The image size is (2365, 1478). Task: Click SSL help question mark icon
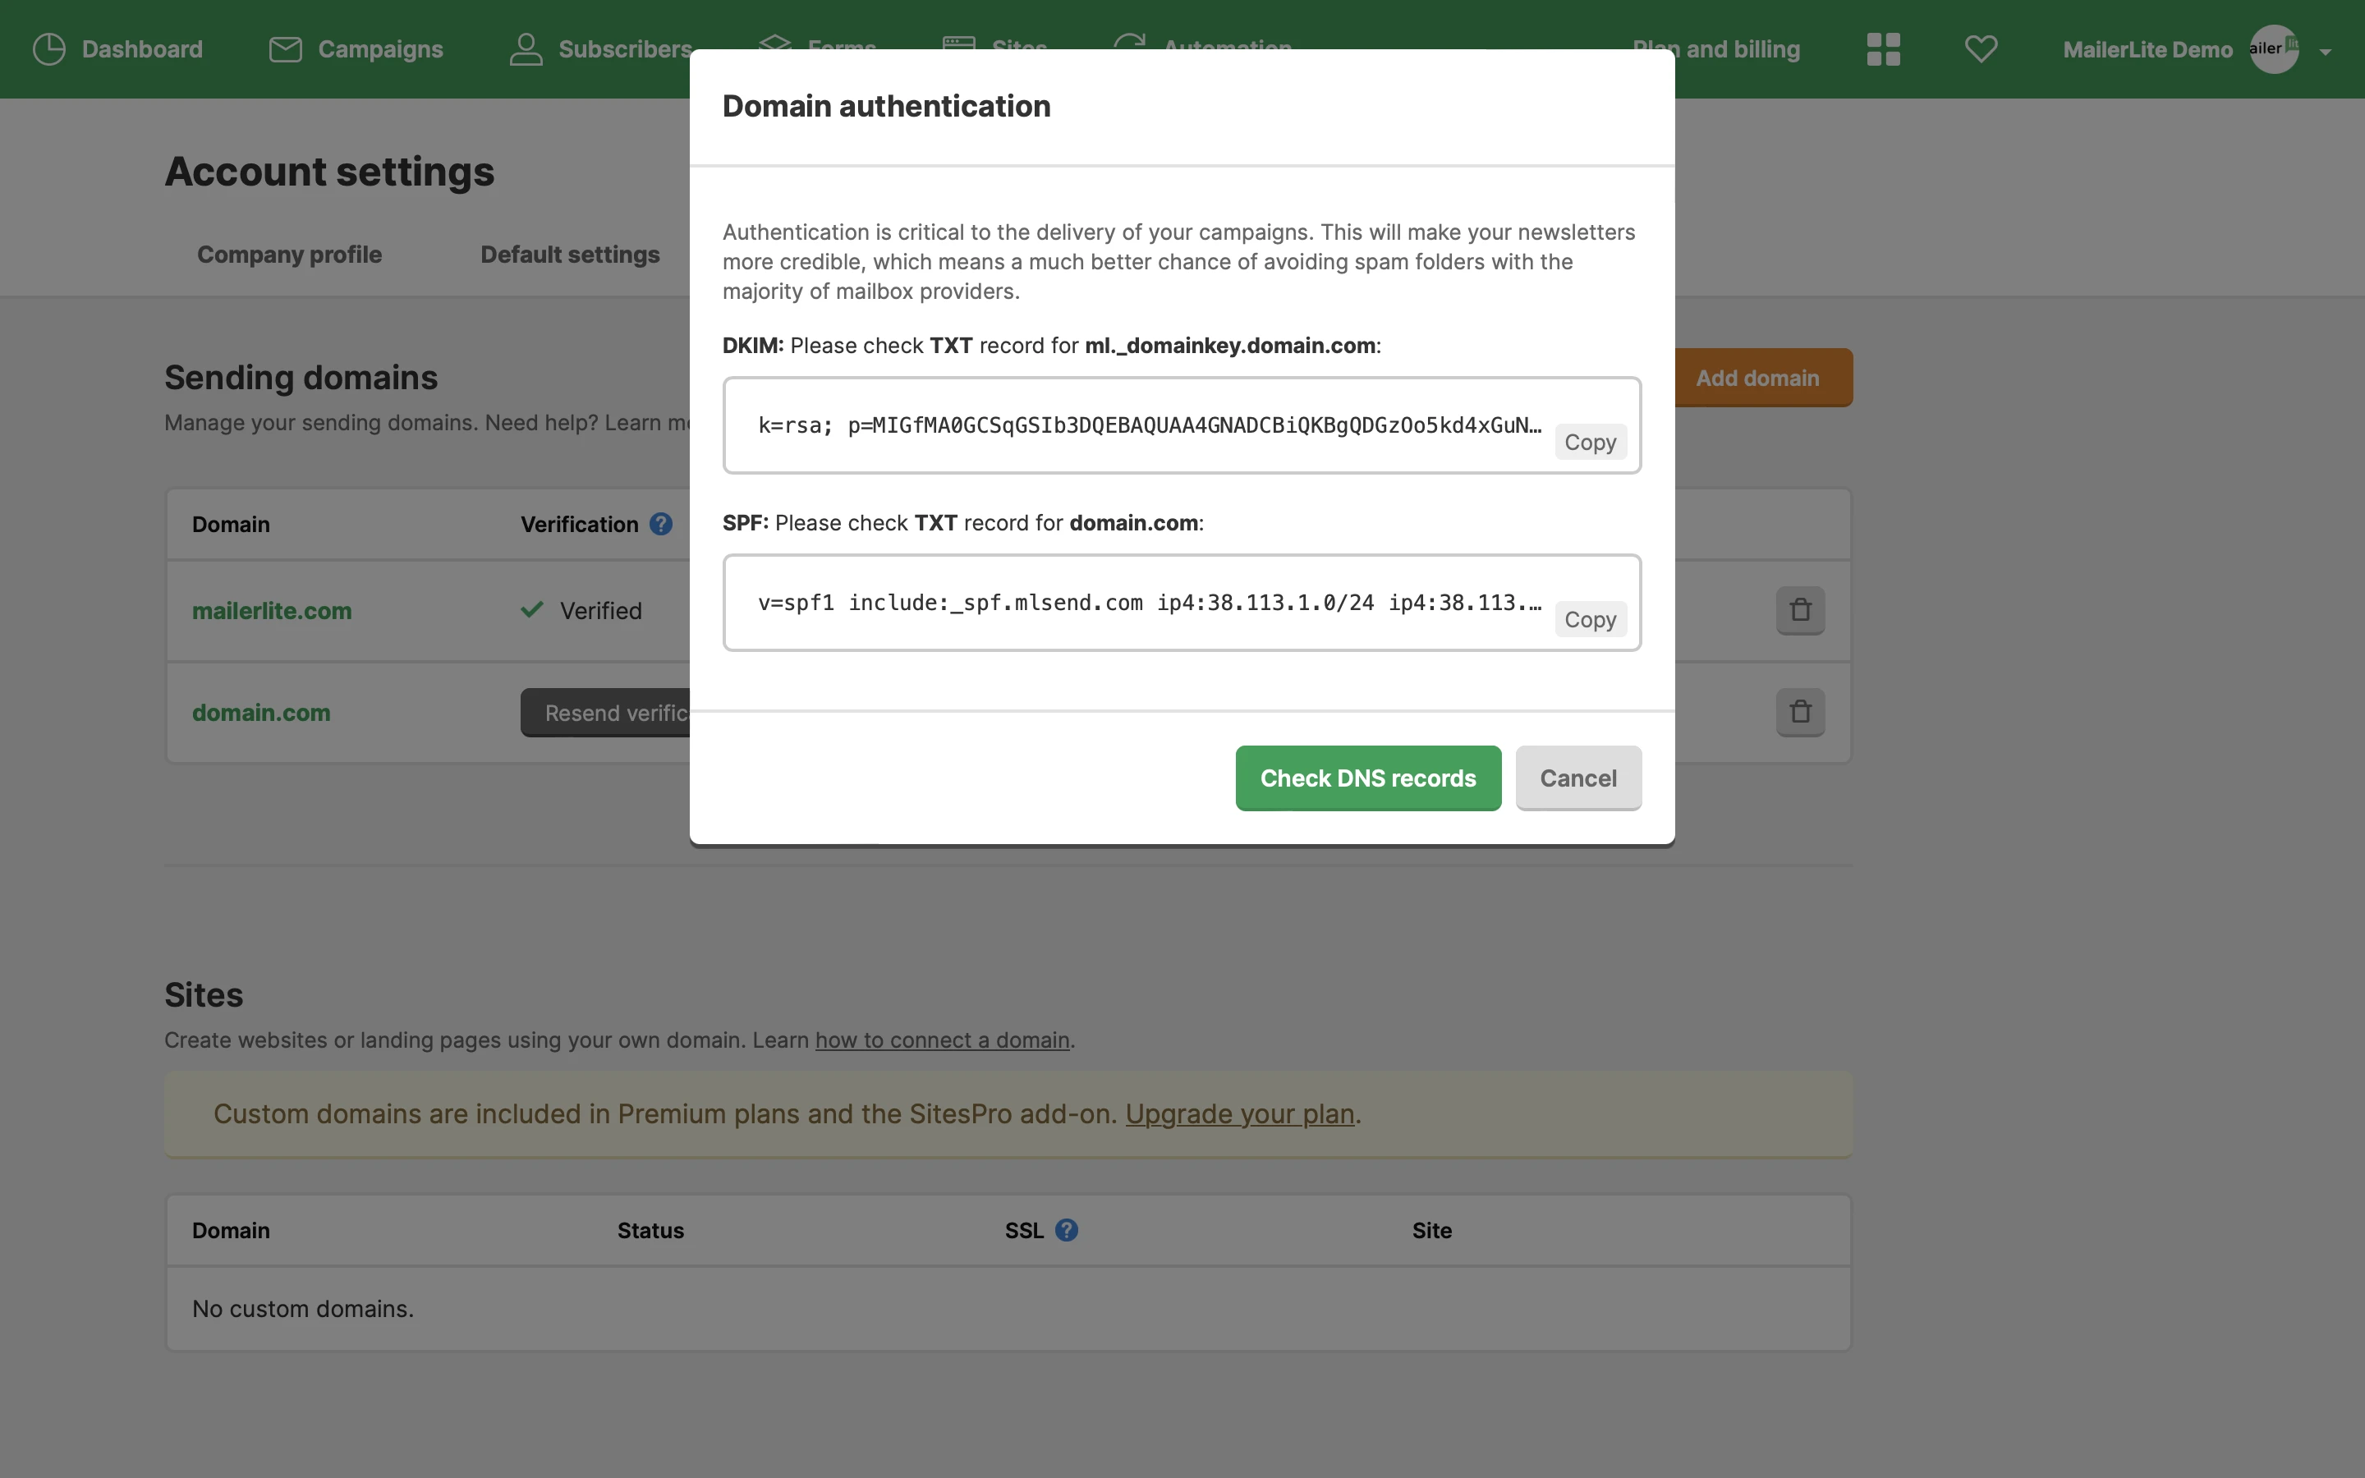pyautogui.click(x=1066, y=1230)
